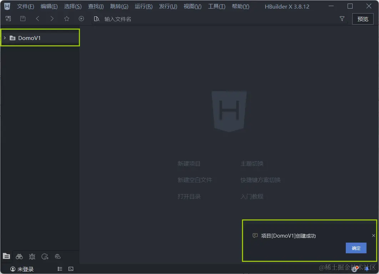Select the DomoV1 project name
Viewport: 379px width, 274px height.
tap(29, 38)
